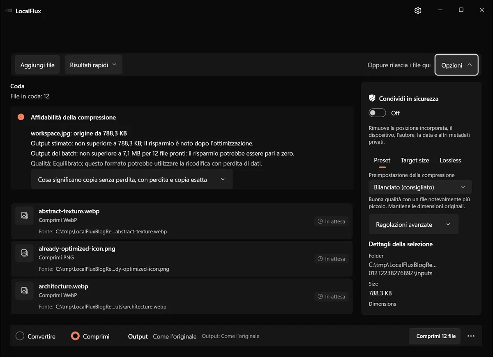Click the image icon for abstract-texture.webp

click(x=24, y=215)
